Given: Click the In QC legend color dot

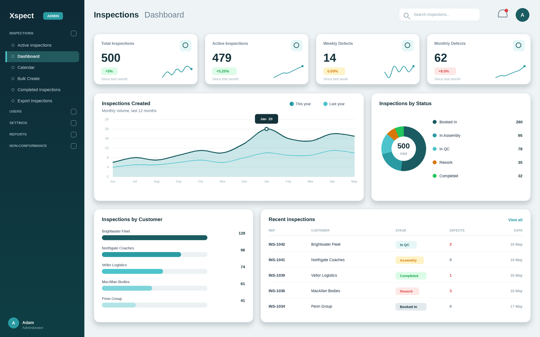Looking at the screenshot, I should point(435,149).
